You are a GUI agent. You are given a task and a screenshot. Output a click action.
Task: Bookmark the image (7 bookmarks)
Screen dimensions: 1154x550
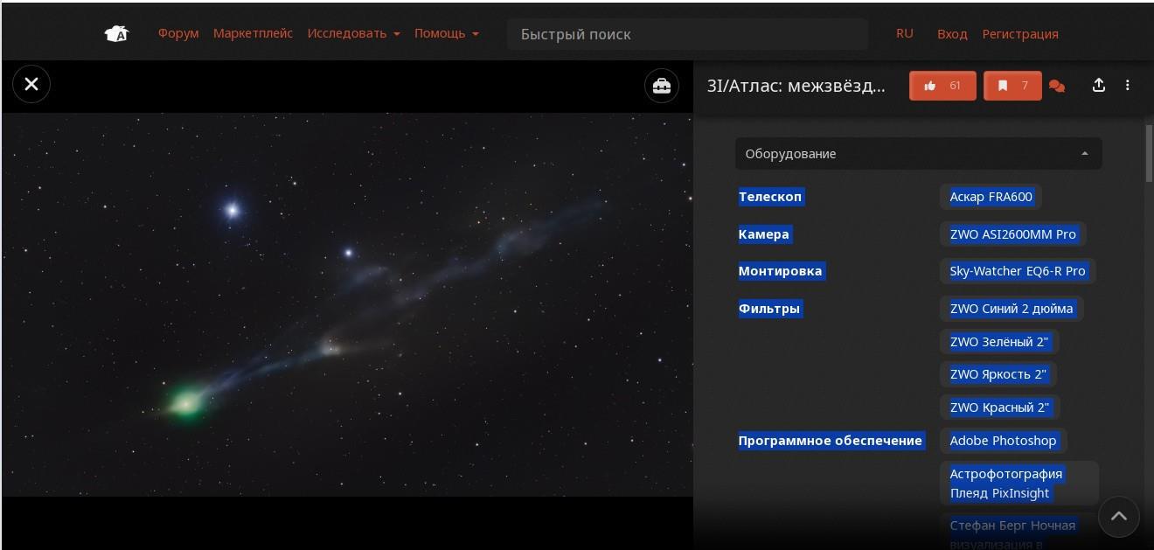click(x=1012, y=86)
